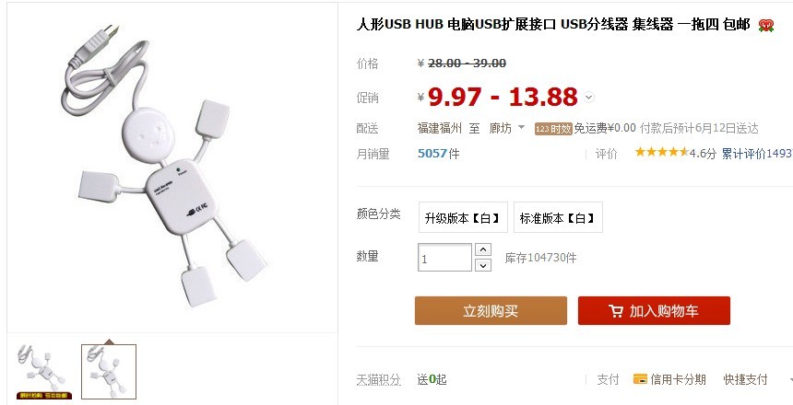The height and width of the screenshot is (405, 793).
Task: Select the second product thumbnail
Action: click(109, 372)
